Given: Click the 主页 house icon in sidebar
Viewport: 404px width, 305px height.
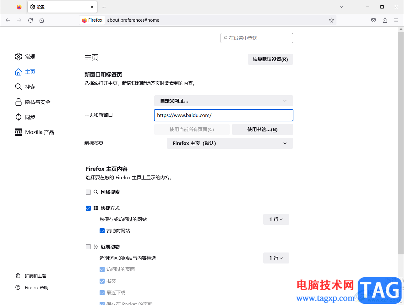Looking at the screenshot, I should click(19, 72).
